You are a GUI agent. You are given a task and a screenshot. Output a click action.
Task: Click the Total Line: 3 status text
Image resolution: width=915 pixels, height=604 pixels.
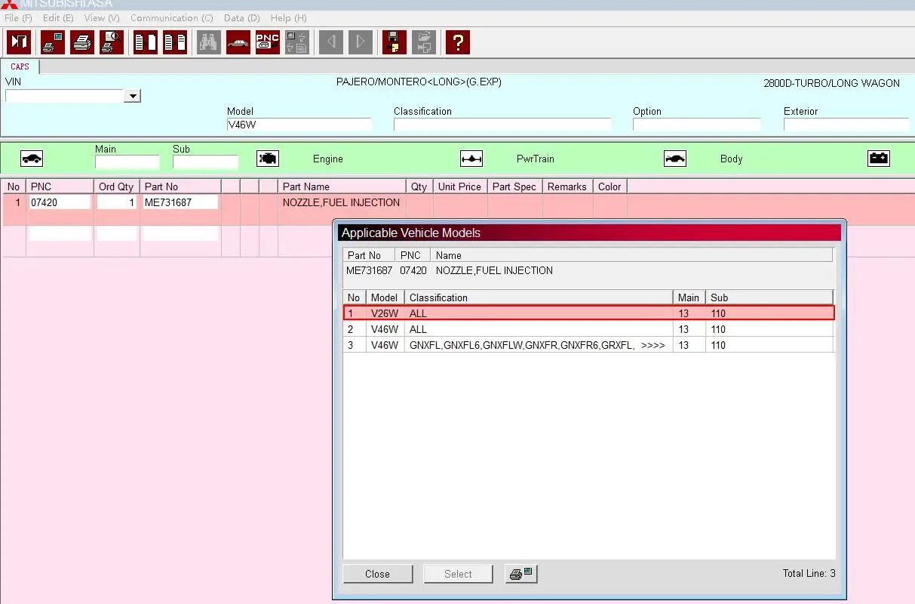coord(809,574)
